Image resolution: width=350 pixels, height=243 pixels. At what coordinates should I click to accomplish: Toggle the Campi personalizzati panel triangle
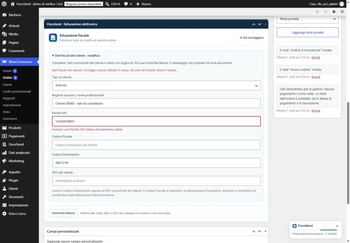tap(265, 231)
